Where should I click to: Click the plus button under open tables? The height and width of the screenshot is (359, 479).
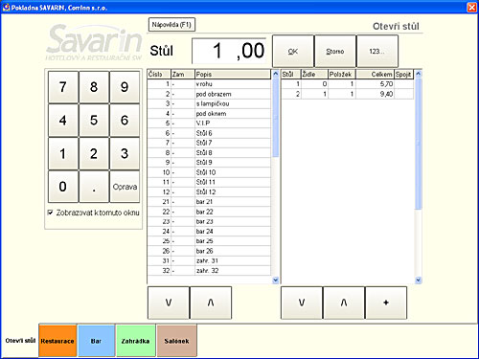[x=386, y=303]
